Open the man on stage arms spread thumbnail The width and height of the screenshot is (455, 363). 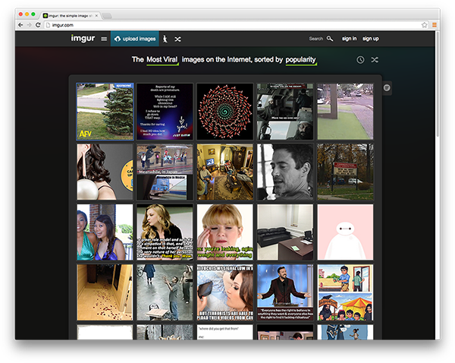click(x=285, y=292)
